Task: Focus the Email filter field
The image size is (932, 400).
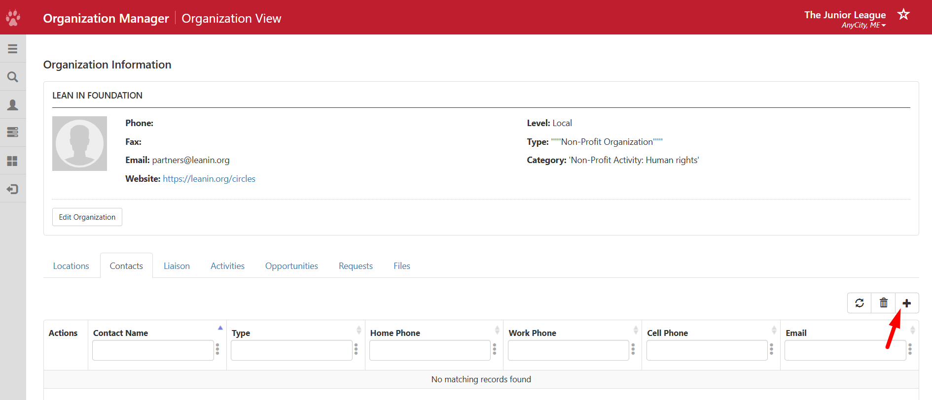Action: tap(845, 350)
